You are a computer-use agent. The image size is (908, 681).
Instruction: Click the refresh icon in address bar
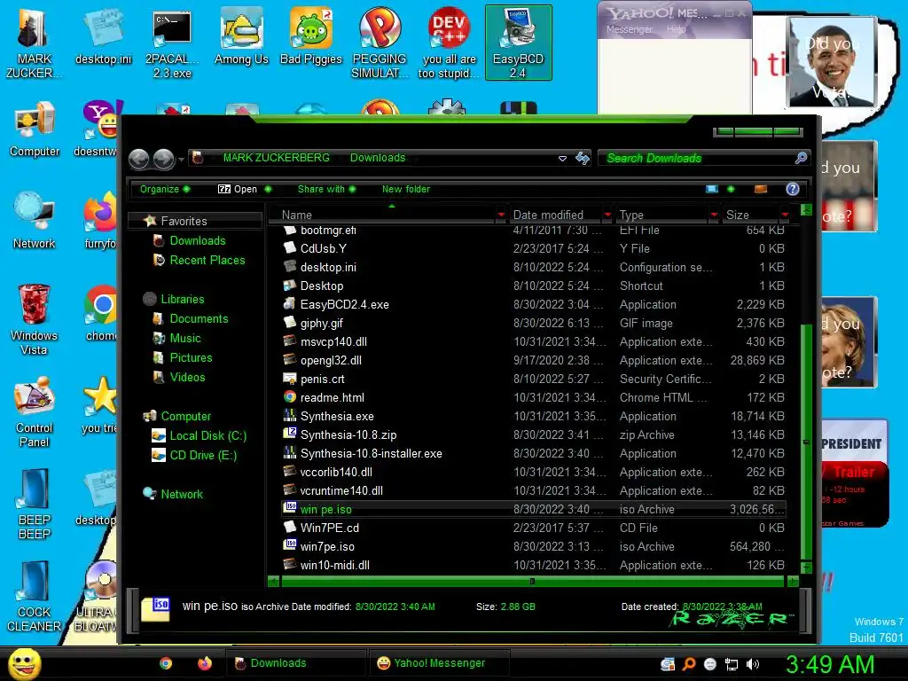583,158
